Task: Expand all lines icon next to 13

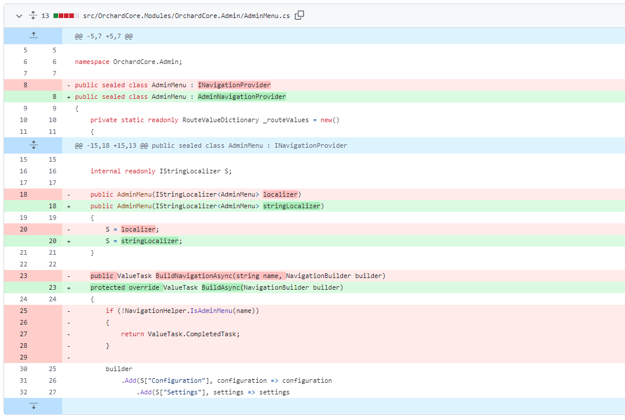Action: [33, 16]
